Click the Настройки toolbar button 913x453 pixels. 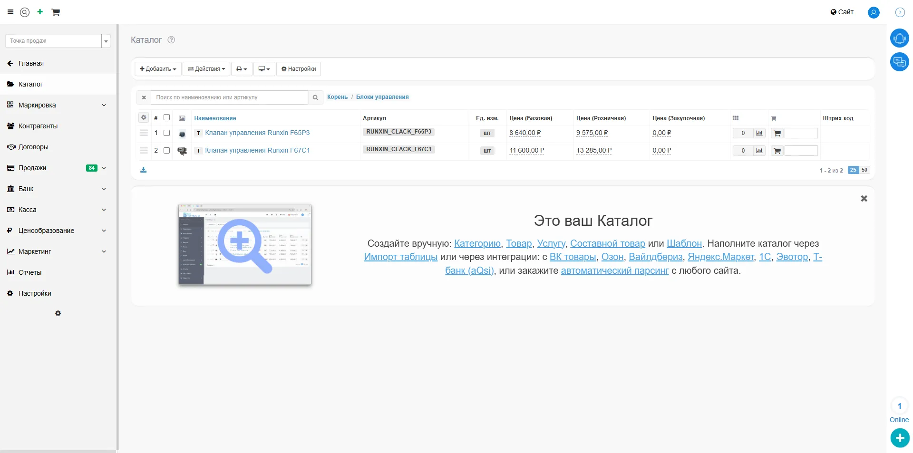(299, 69)
